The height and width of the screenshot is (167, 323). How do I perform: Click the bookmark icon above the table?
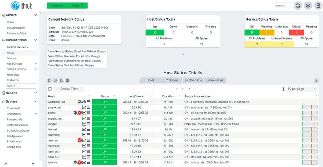pos(49,81)
